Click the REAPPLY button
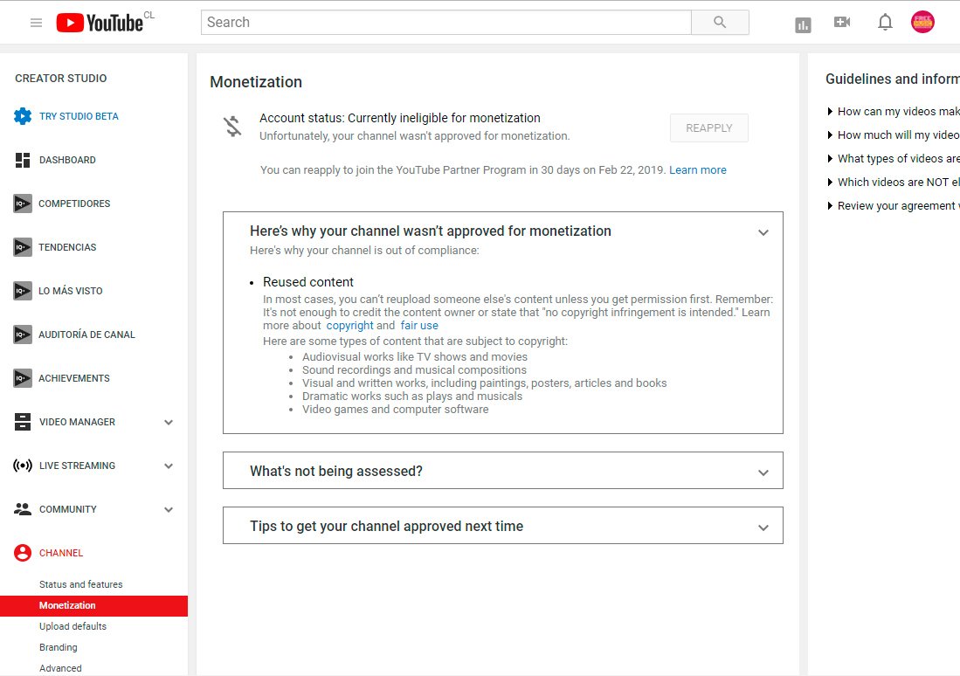Screen dimensions: 960x676 pyautogui.click(x=709, y=128)
